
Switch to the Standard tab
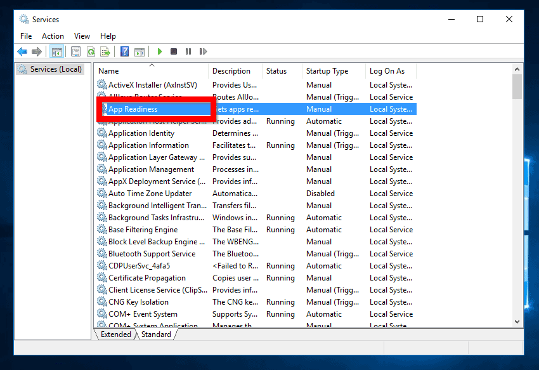coord(156,334)
